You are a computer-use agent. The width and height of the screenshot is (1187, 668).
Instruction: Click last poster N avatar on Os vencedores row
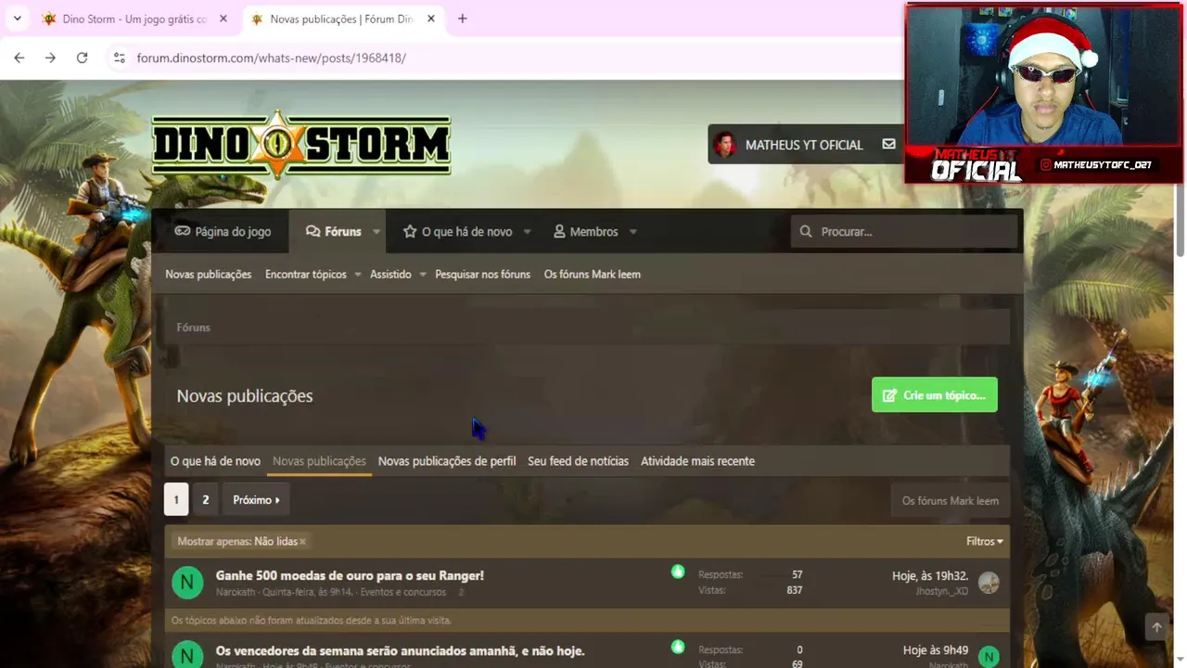989,657
